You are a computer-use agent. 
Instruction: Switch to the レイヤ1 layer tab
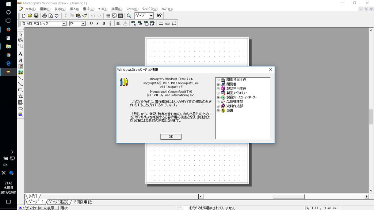tap(33, 196)
